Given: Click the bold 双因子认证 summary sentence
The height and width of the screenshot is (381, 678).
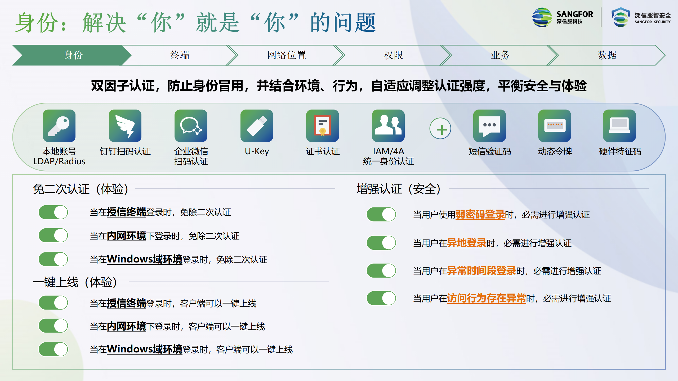Looking at the screenshot, I should click(x=339, y=85).
